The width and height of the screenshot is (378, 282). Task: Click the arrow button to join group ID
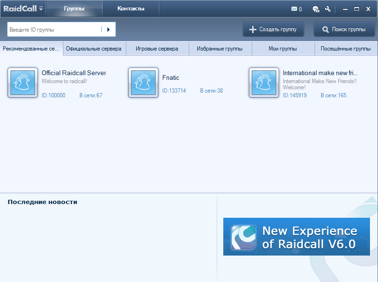coord(108,29)
